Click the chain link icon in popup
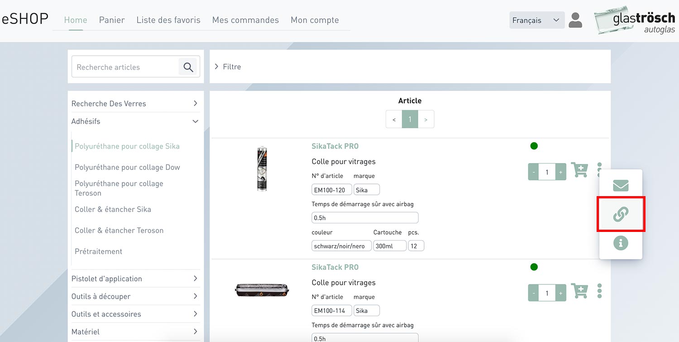The width and height of the screenshot is (679, 342). click(x=621, y=214)
